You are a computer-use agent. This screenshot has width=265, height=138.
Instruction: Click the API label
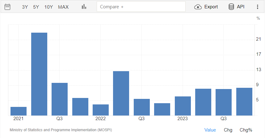point(241,7)
